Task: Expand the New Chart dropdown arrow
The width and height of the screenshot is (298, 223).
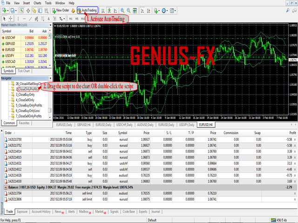Action: click(7, 11)
